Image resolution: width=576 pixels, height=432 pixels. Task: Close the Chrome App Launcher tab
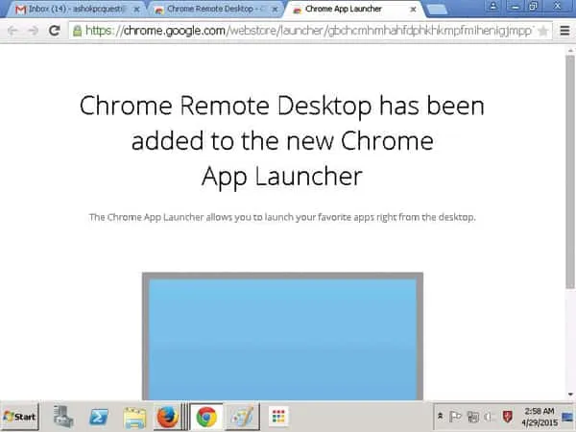pos(413,10)
